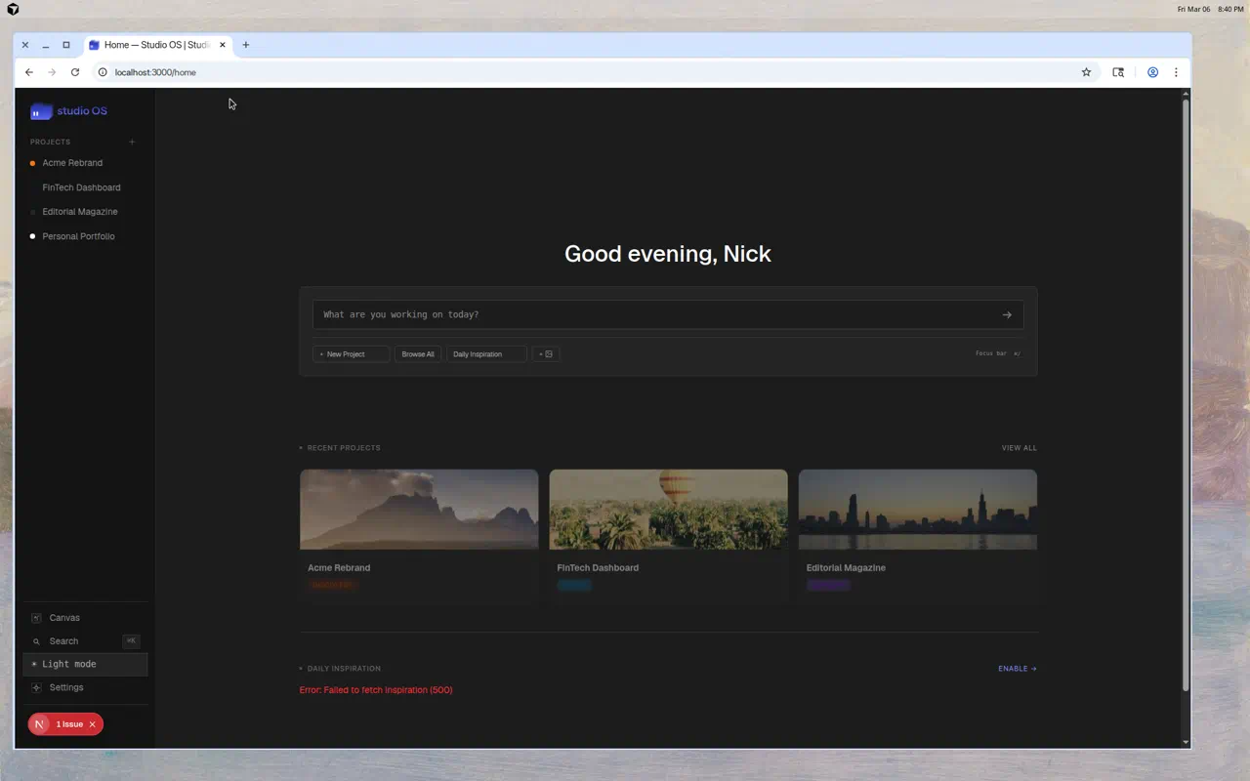Screen dimensions: 1250x781
Task: Open Settings via the gear icon
Action: click(x=35, y=687)
